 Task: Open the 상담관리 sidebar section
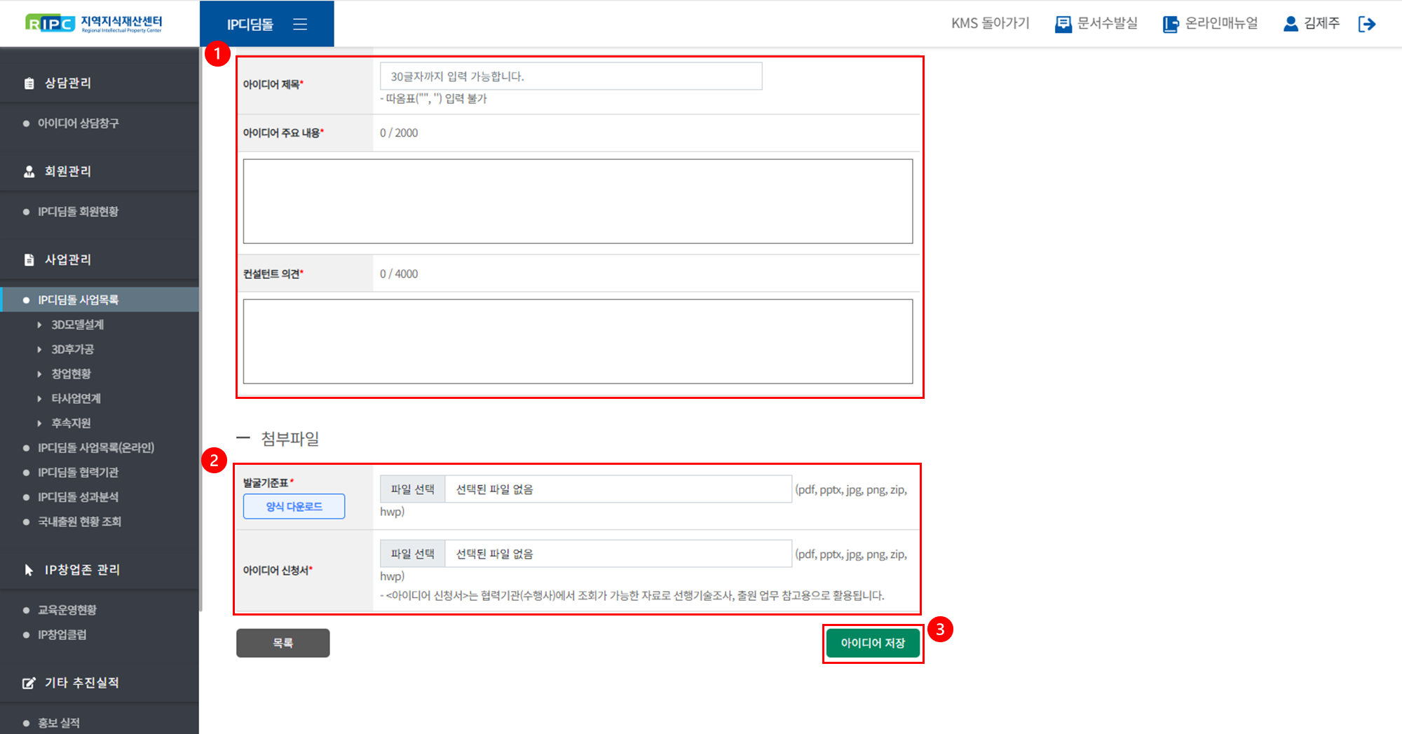[68, 83]
